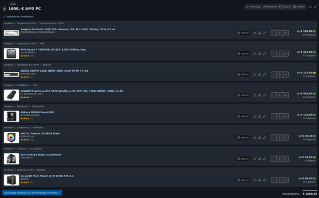The width and height of the screenshot is (319, 198).
Task: Click Günstigste Anbieter für alle Produkte ermitteln button
Action: click(32, 193)
